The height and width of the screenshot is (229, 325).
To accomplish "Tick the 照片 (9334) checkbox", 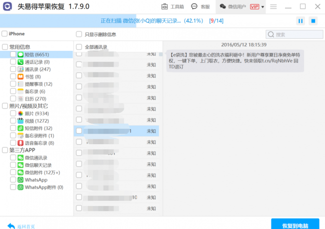I will click(x=13, y=113).
